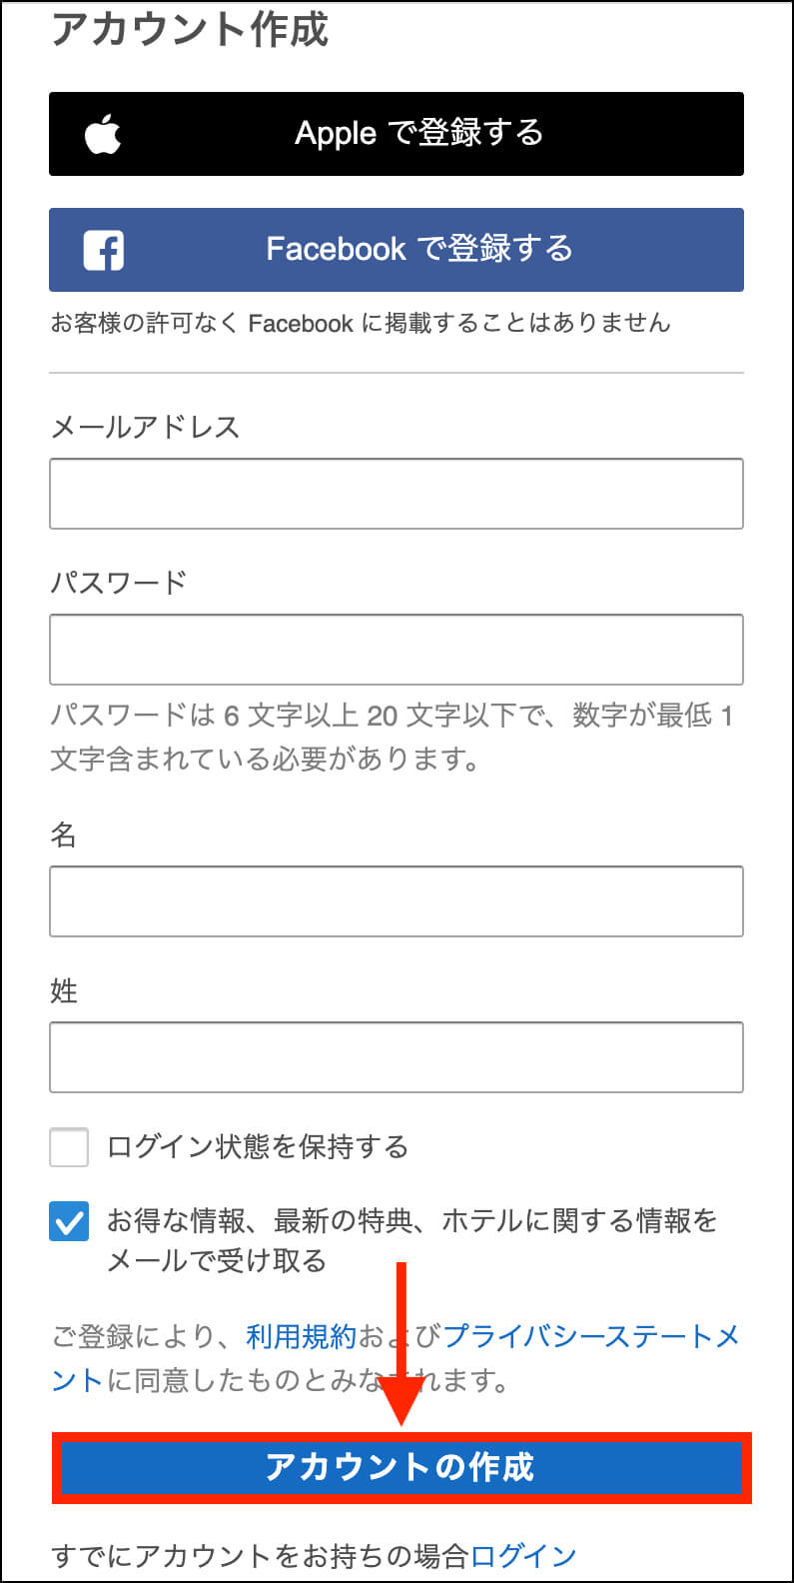The height and width of the screenshot is (1583, 794).
Task: Open the 利用規約 terms link
Action: (x=301, y=1336)
